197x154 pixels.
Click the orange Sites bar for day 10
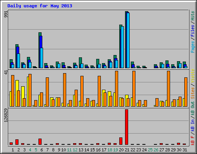(x=65, y=90)
